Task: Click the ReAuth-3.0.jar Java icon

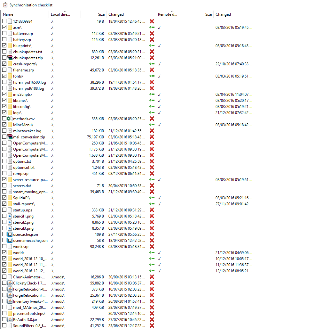Action: tap(10, 320)
